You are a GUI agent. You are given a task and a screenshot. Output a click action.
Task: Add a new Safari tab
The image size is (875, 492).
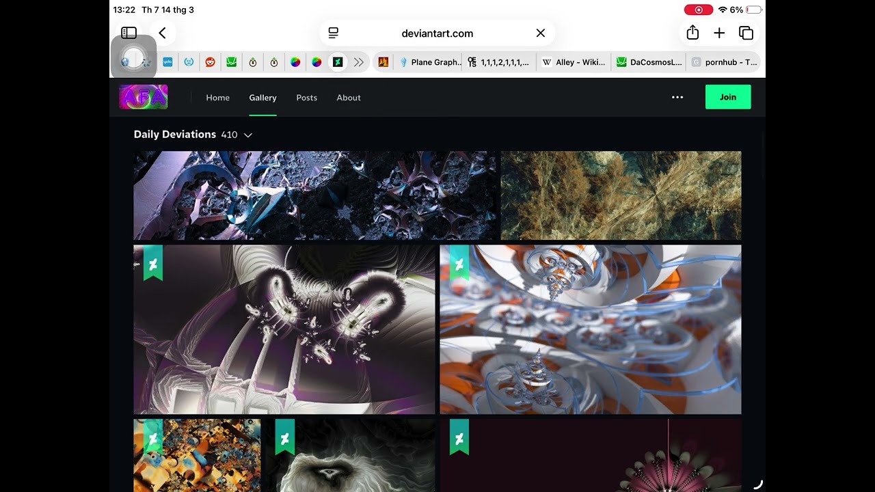719,33
